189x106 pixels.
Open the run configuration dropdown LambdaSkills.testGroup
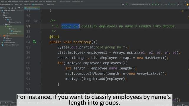140,5
